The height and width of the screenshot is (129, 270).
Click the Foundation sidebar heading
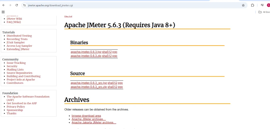click(10, 93)
